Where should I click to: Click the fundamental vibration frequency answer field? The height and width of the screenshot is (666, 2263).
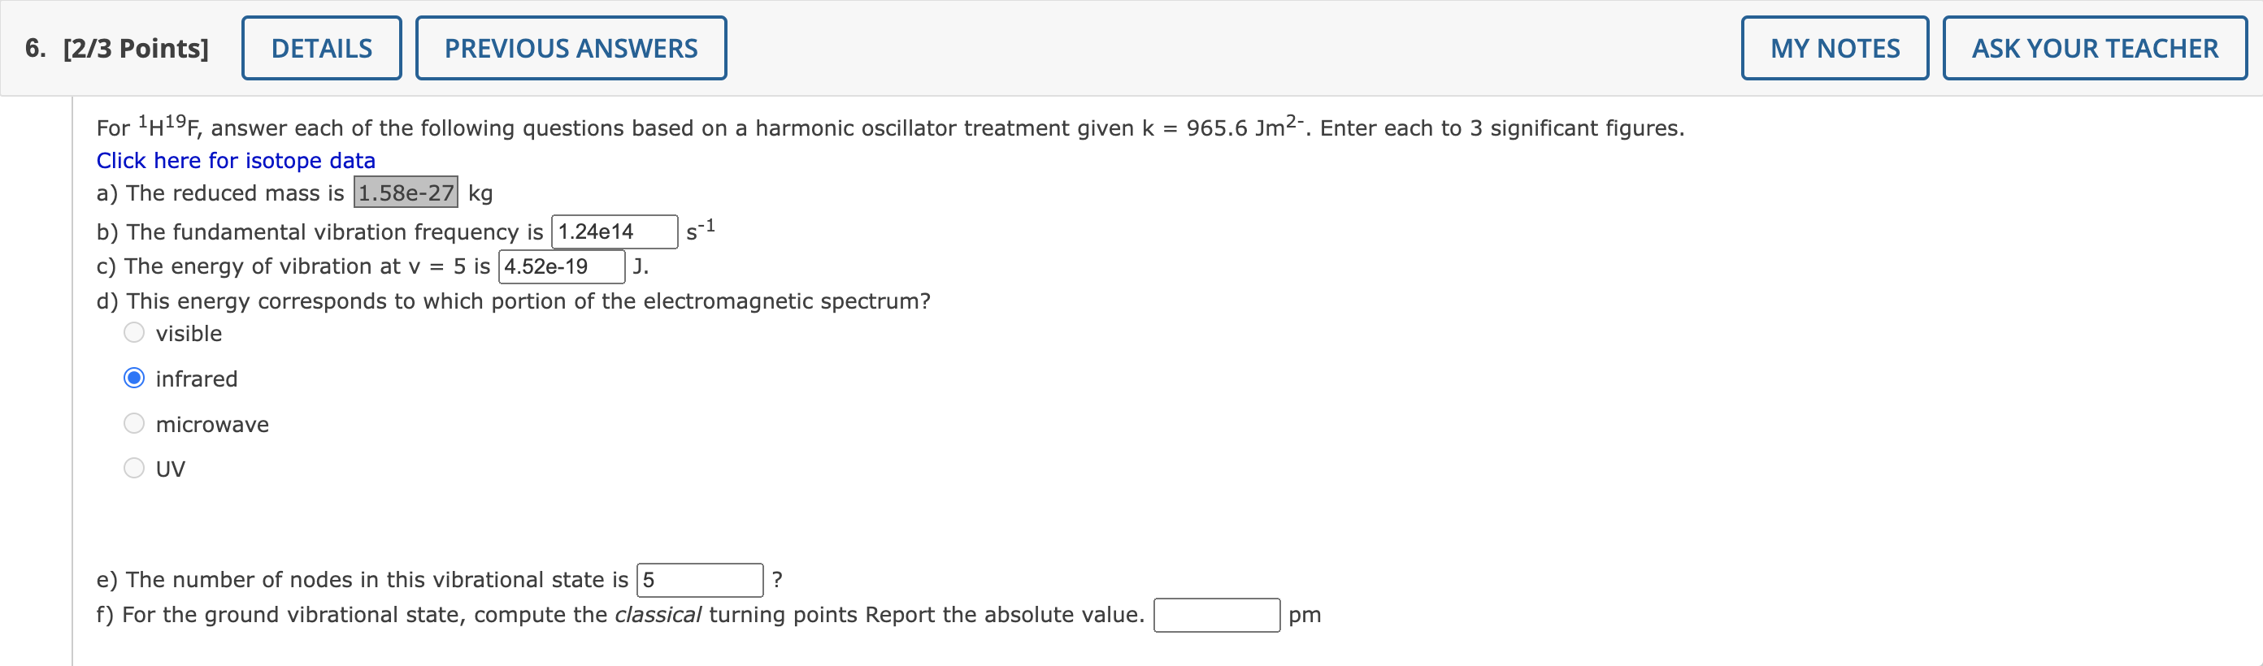point(613,231)
